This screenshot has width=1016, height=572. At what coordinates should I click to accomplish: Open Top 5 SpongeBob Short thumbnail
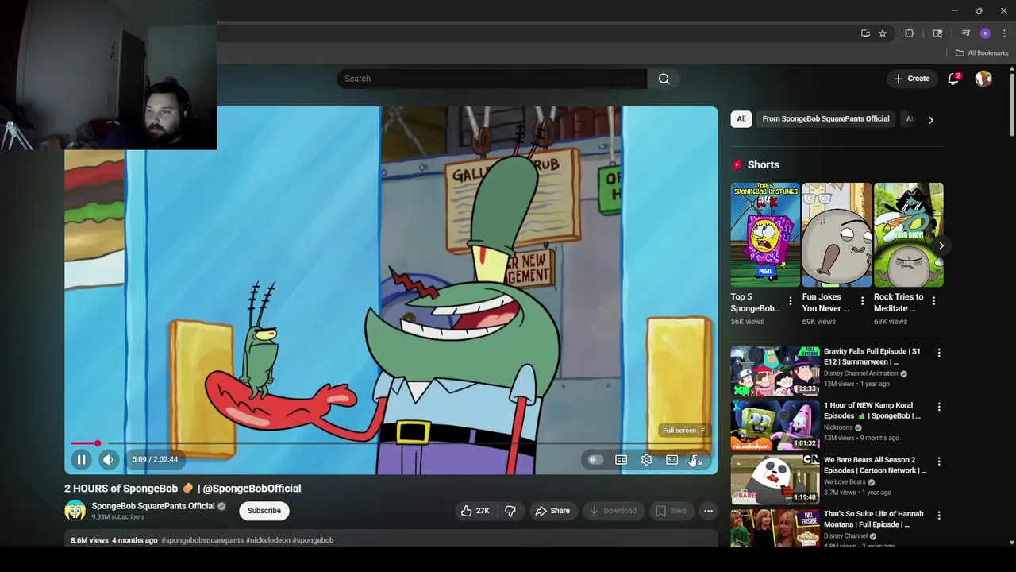[765, 235]
